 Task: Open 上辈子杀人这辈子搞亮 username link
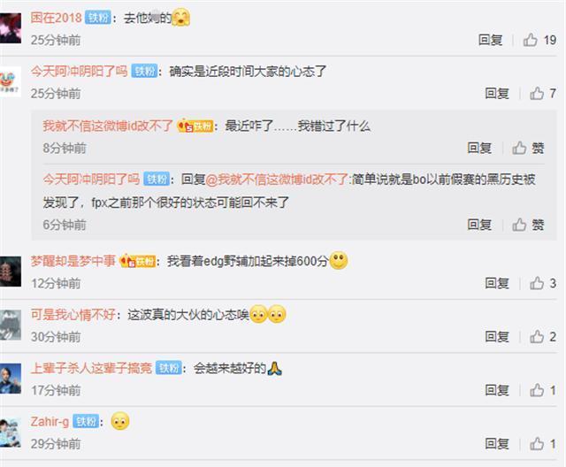[x=91, y=368]
